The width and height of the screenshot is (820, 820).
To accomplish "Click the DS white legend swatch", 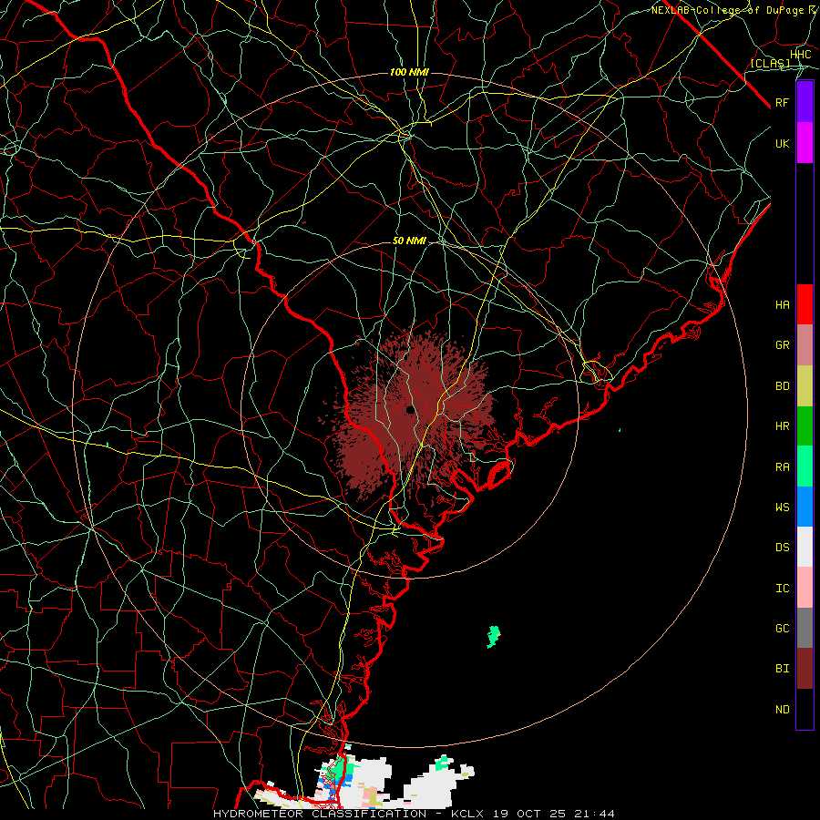I will pyautogui.click(x=805, y=547).
